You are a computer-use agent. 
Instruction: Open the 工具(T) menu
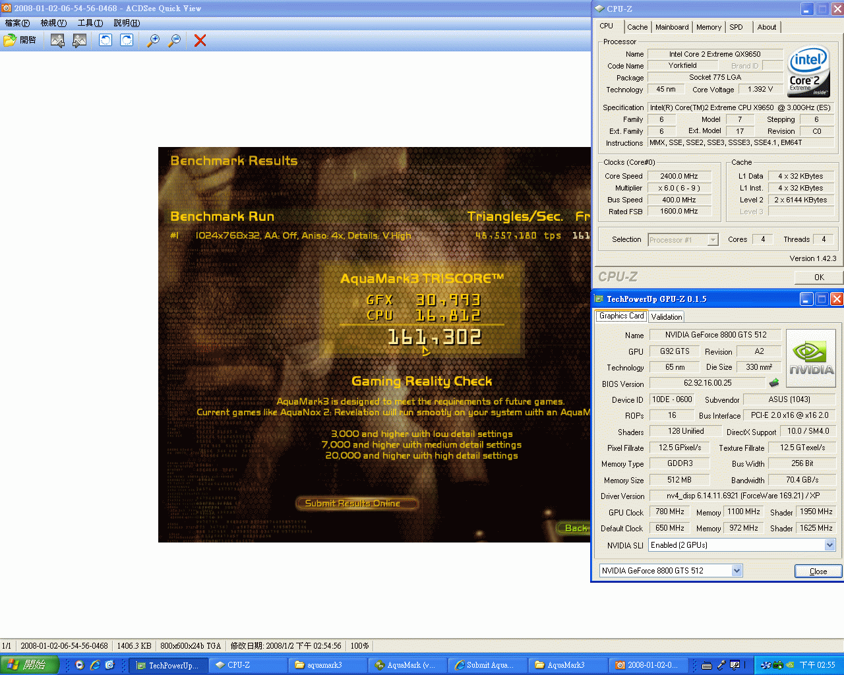[x=90, y=23]
